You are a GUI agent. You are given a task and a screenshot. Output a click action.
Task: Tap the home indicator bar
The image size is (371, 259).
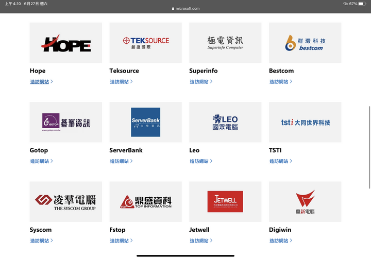(x=185, y=256)
